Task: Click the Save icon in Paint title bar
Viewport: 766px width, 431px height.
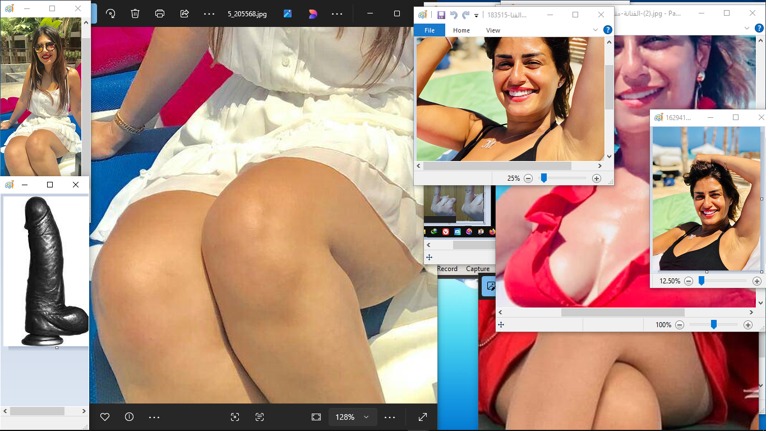Action: click(x=441, y=15)
